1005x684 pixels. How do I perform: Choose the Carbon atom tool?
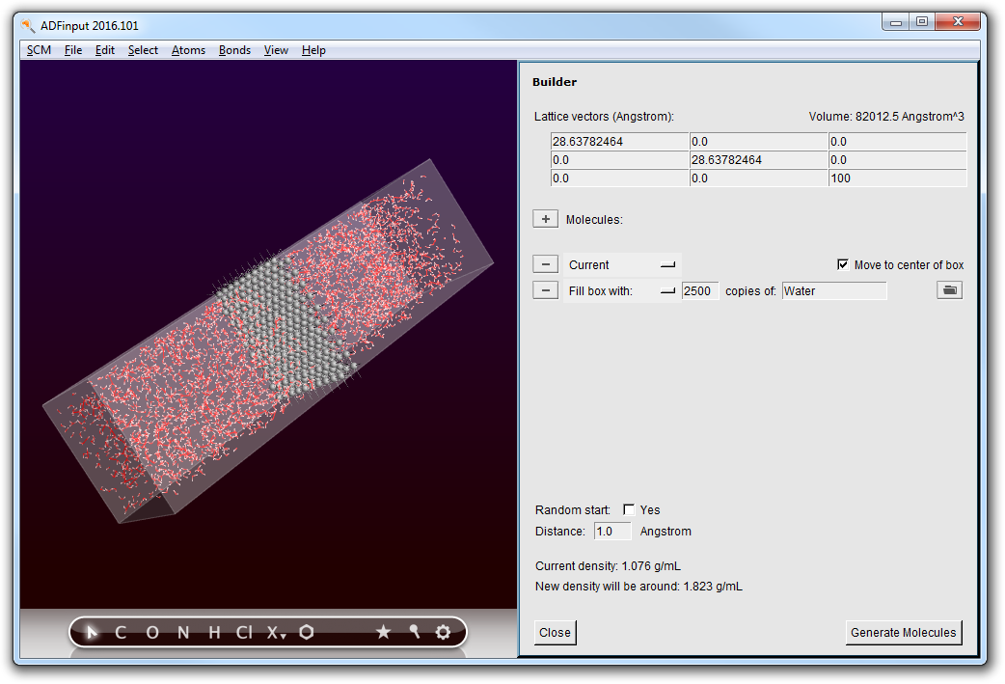121,633
